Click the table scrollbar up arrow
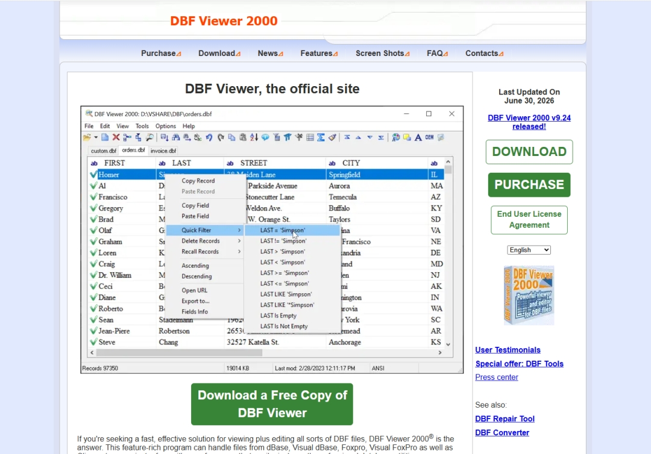The image size is (651, 454). 448,162
